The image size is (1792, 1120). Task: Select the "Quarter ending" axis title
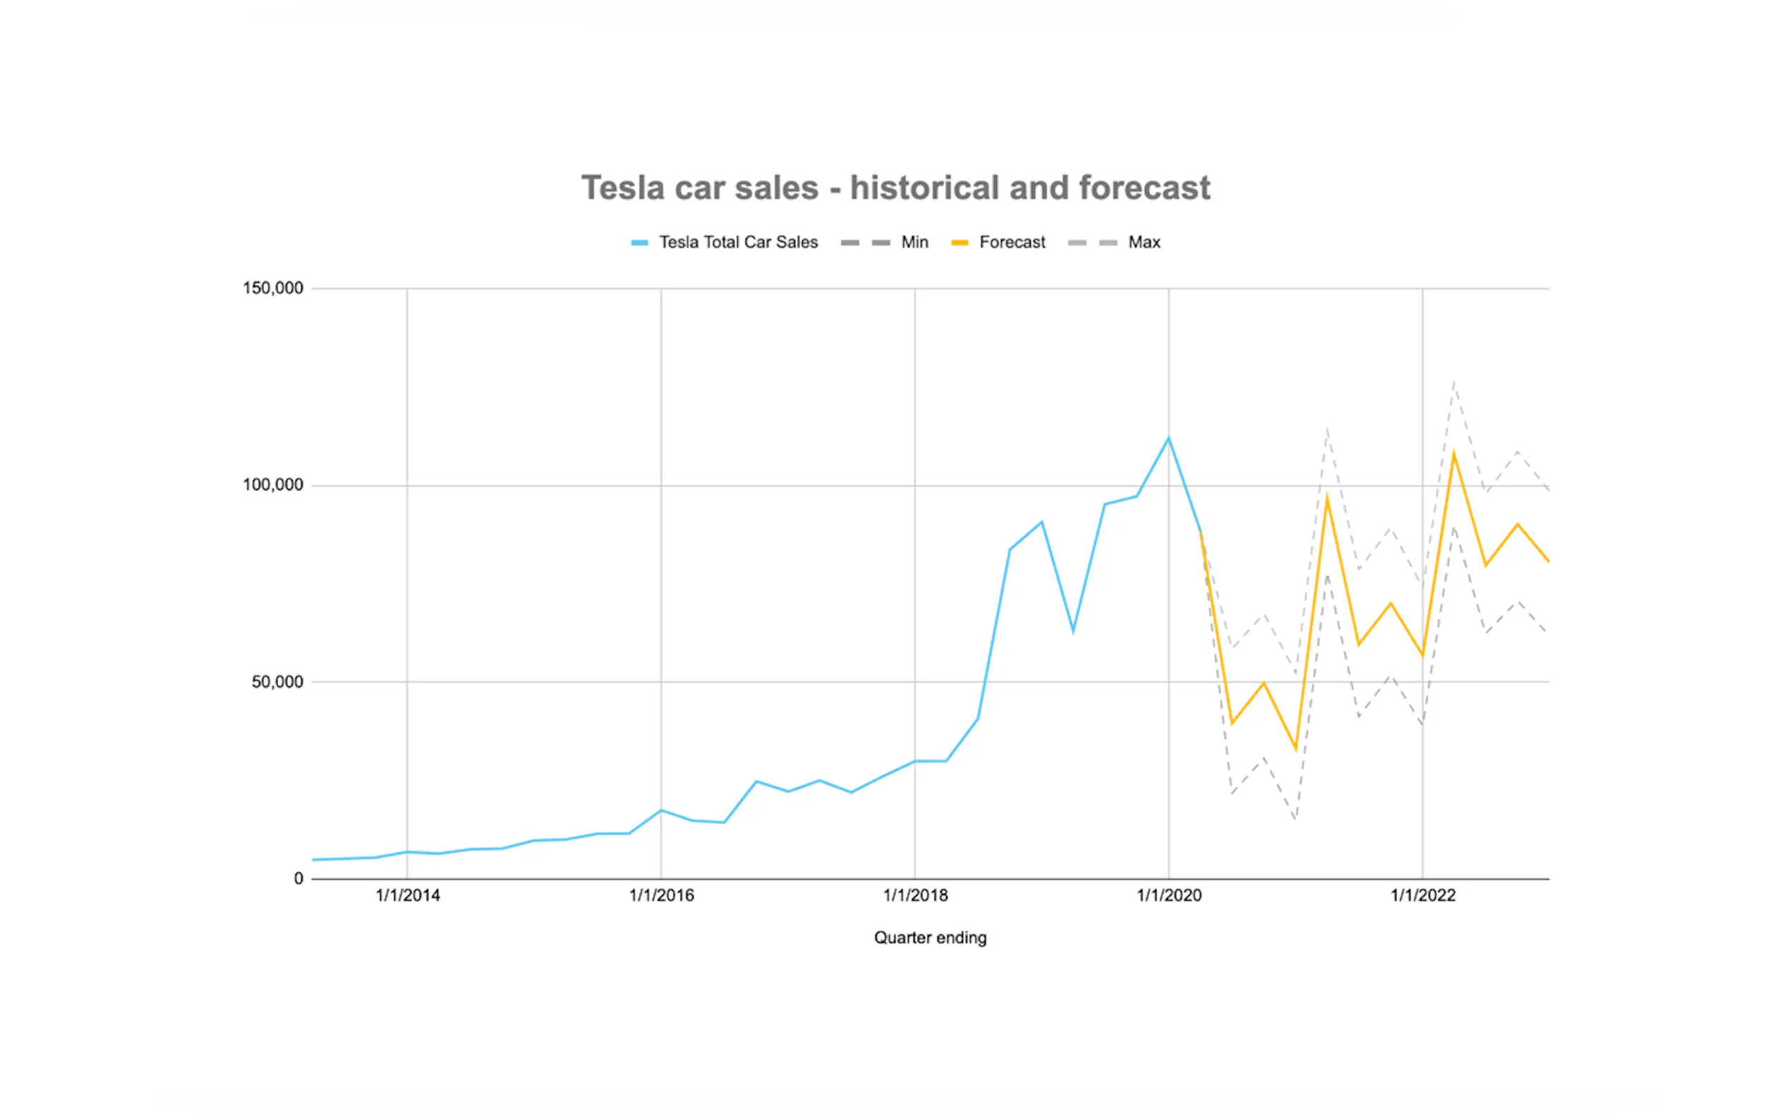pos(930,938)
